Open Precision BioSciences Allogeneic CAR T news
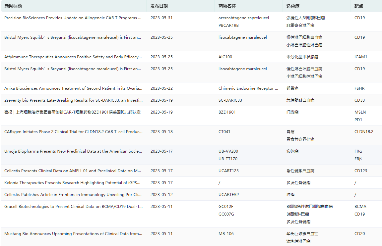Viewport: 382px width, 246px height. pos(73,18)
